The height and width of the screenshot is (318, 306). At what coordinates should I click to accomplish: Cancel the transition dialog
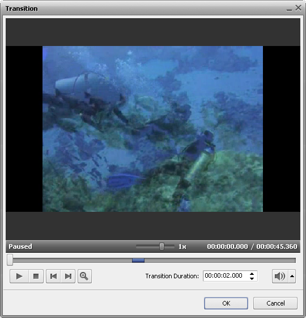275,303
